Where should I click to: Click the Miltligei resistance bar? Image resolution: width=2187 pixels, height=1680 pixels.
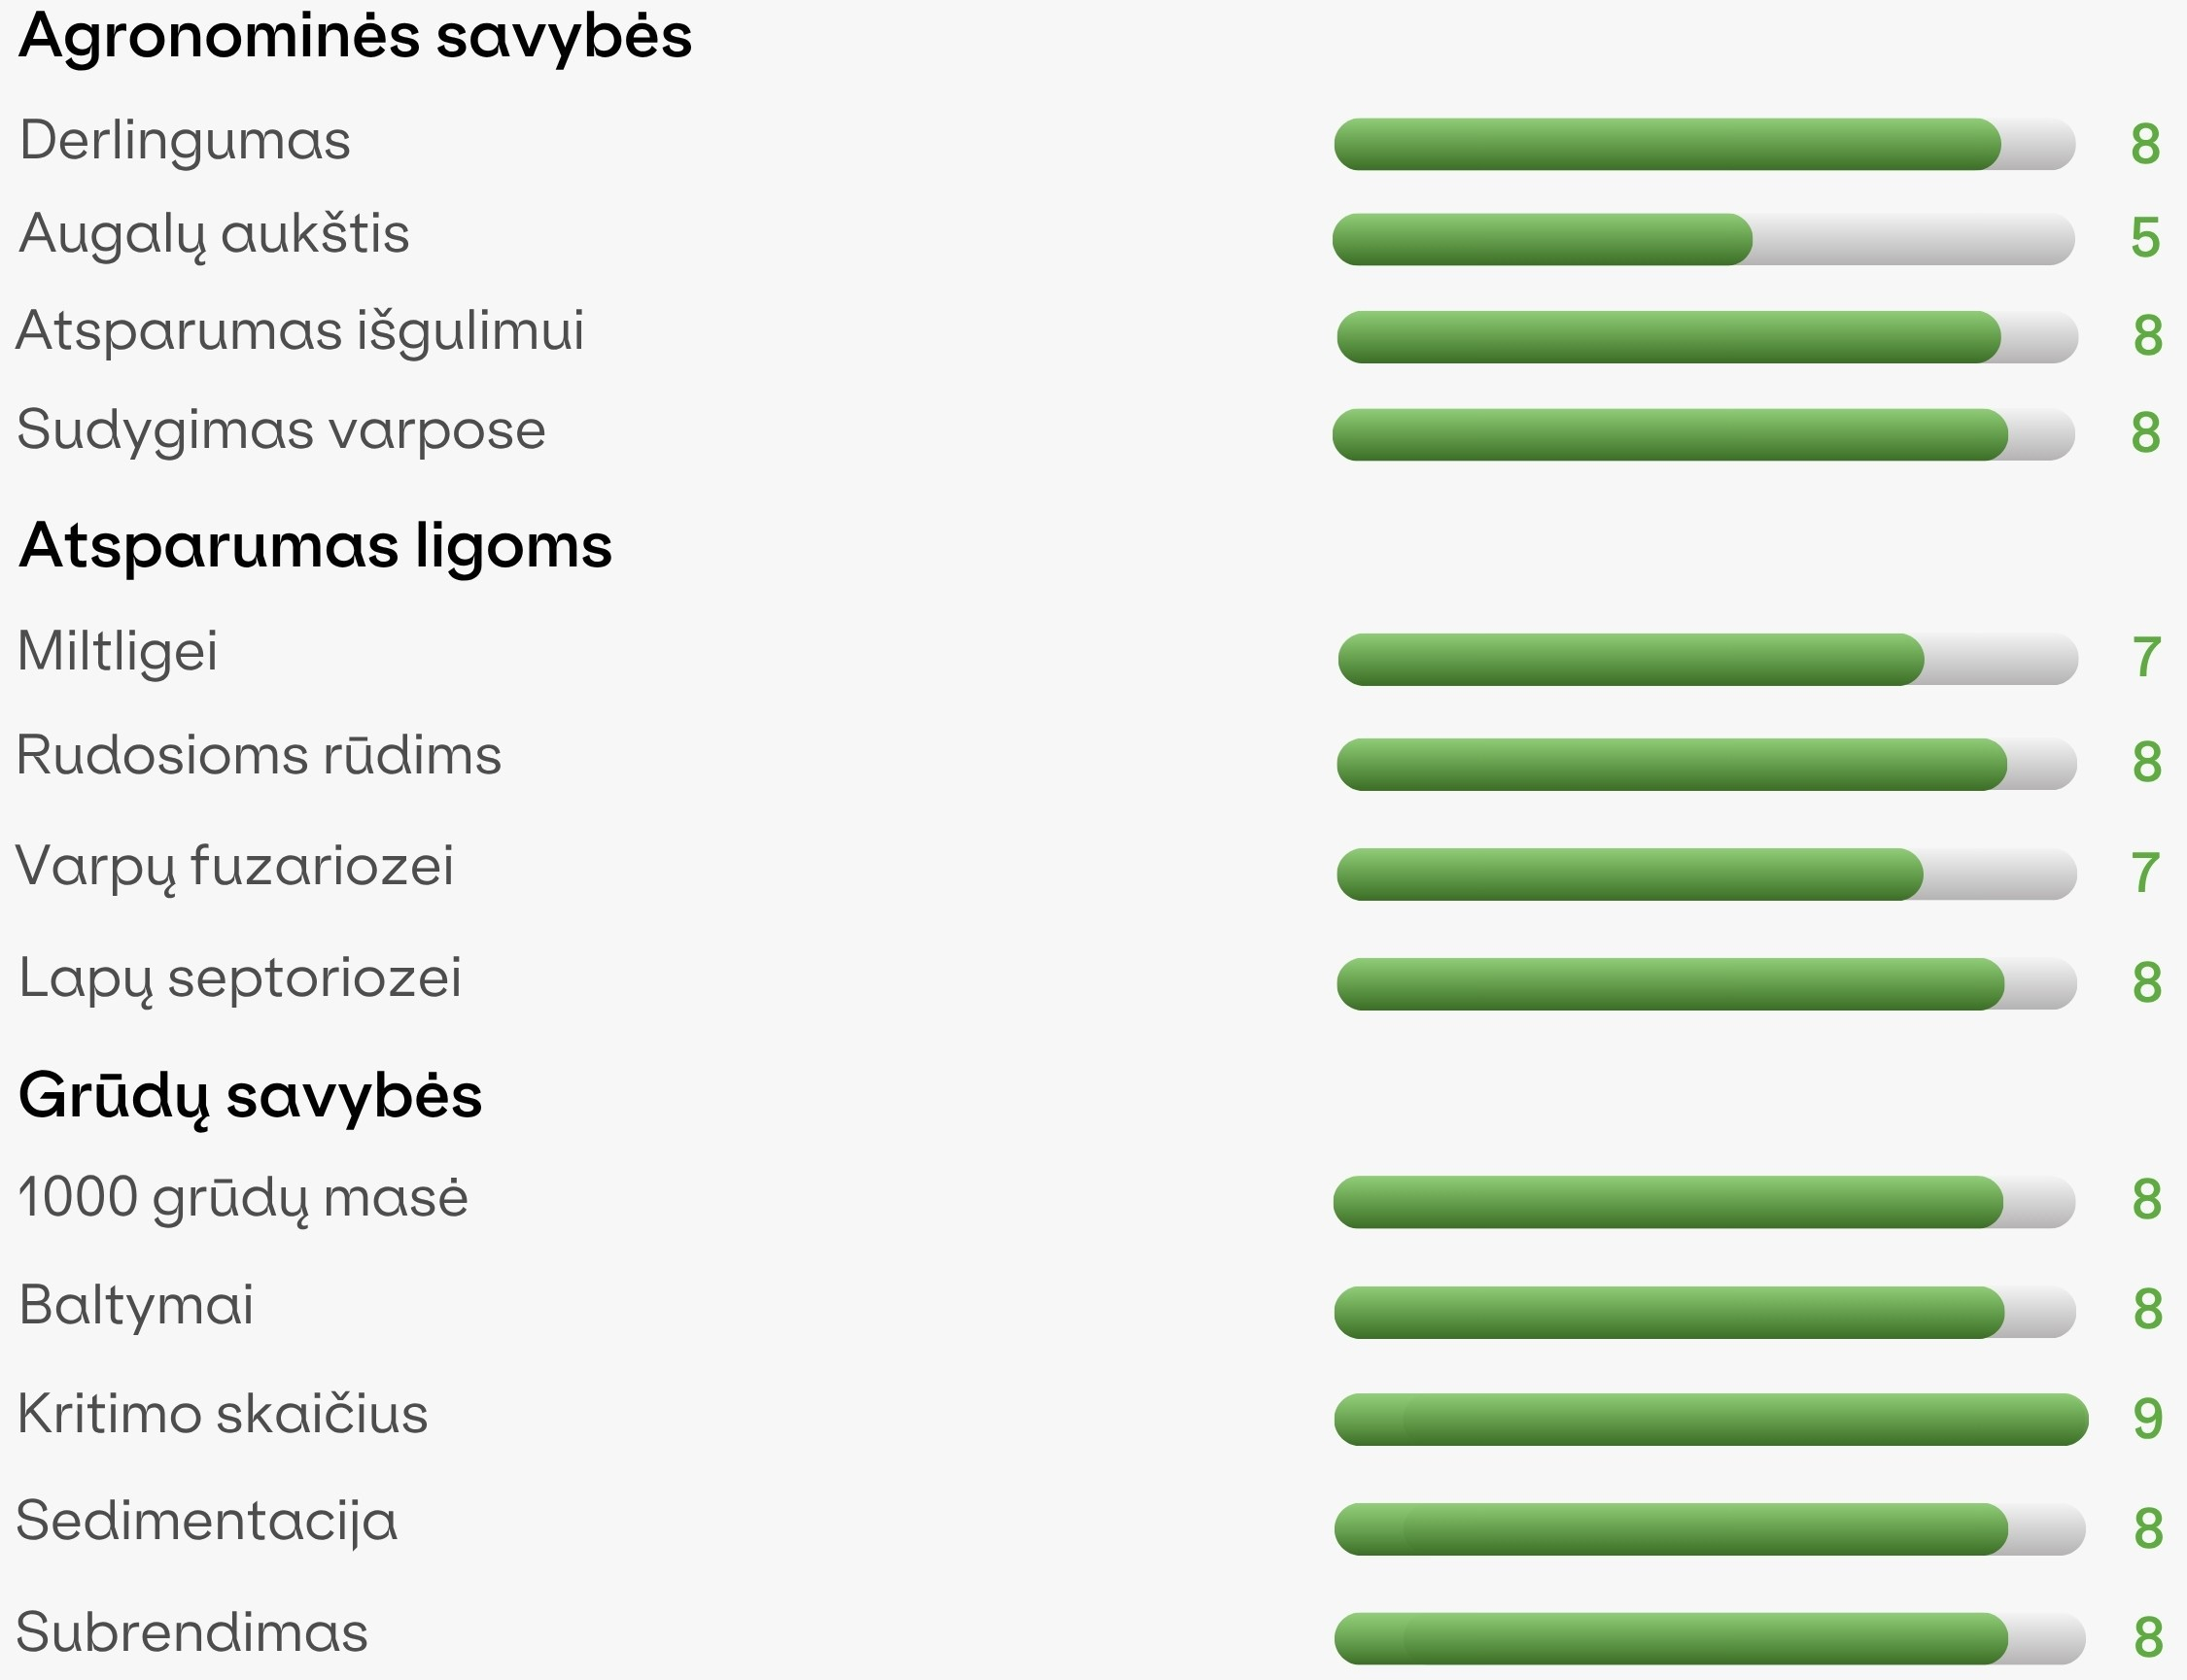[x=1708, y=659]
